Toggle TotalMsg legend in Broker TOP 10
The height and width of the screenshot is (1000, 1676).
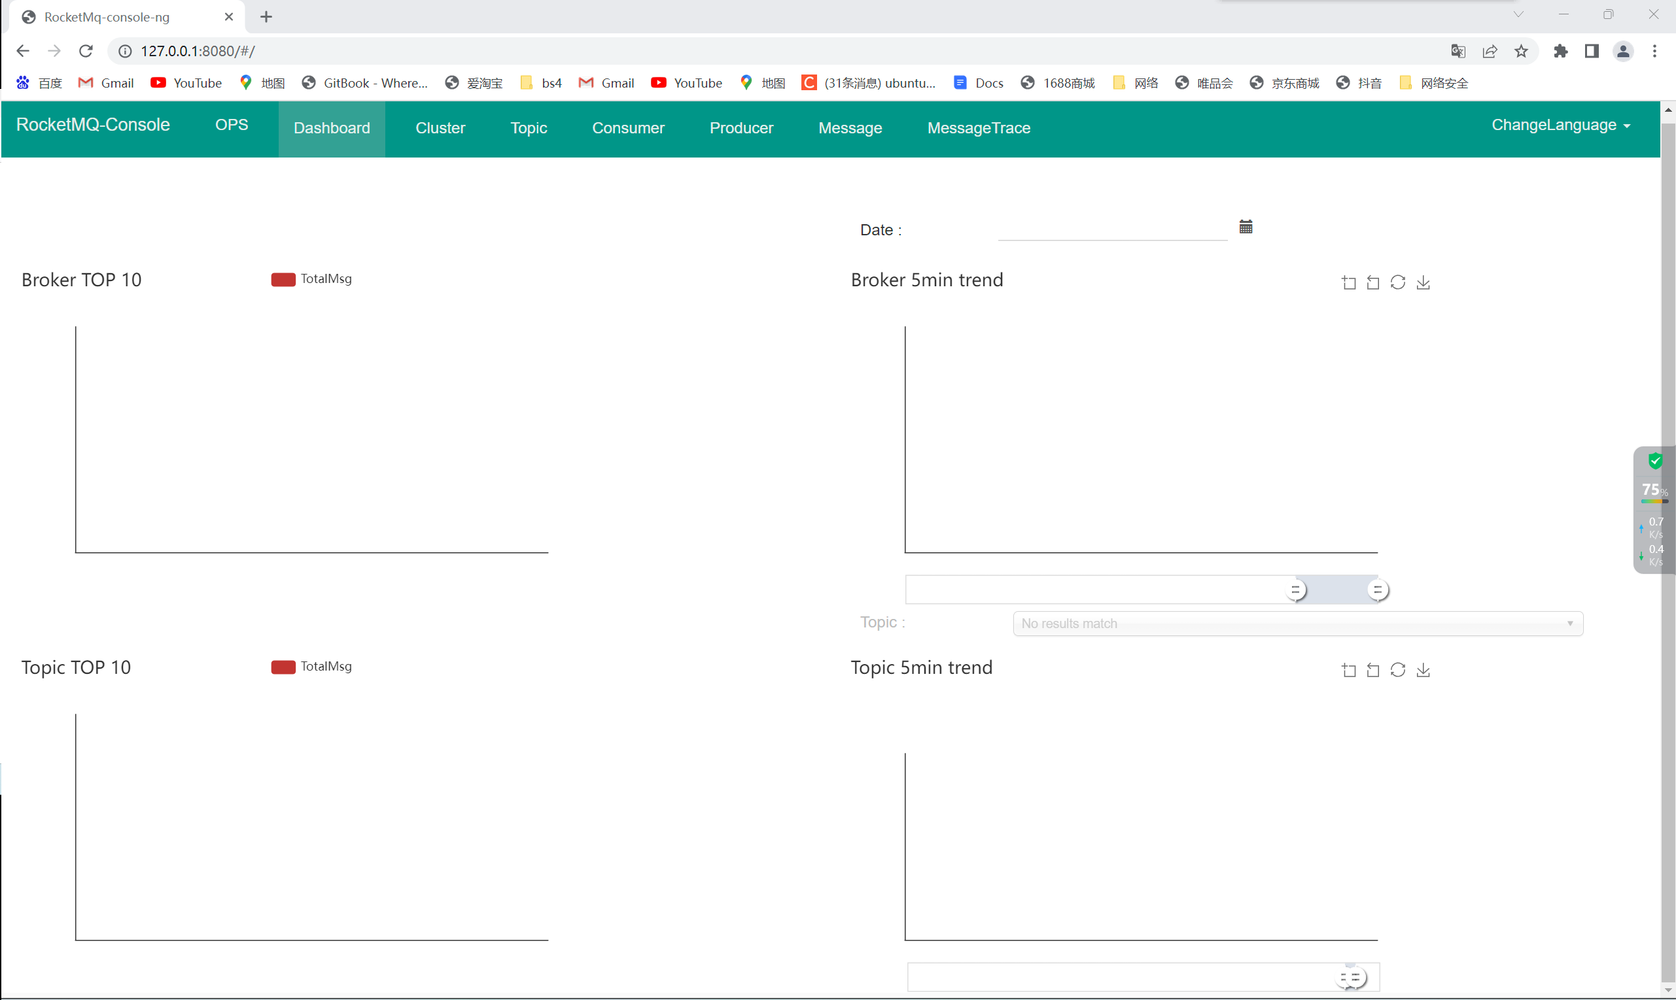[311, 279]
